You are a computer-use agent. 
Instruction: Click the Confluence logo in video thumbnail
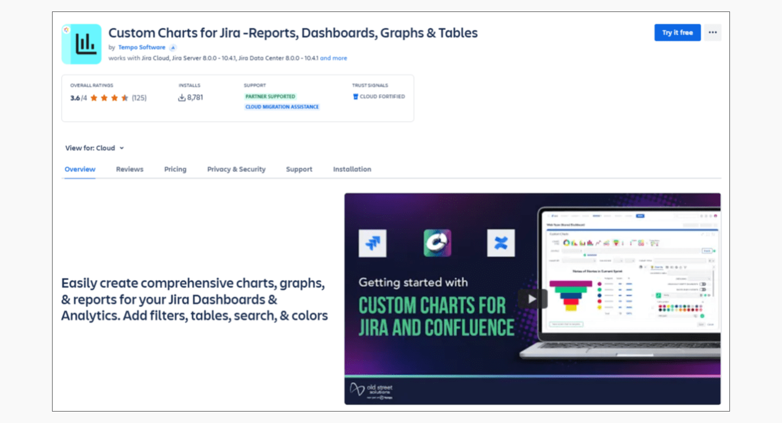tap(501, 243)
